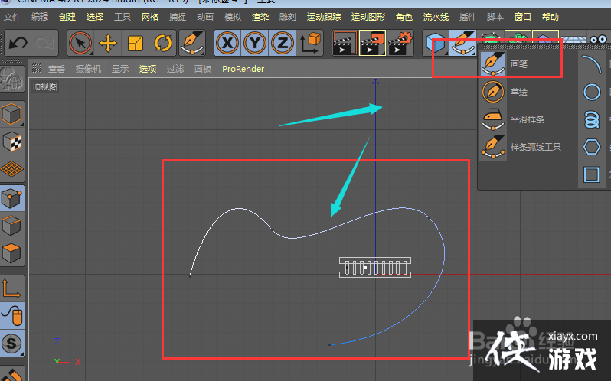The width and height of the screenshot is (611, 381).
Task: Toggle the Z axis lock
Action: click(x=283, y=43)
